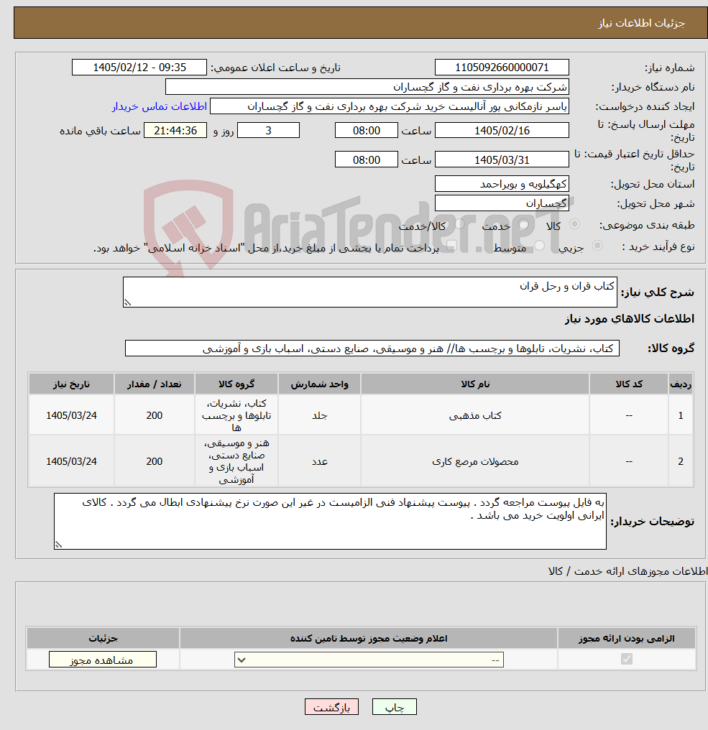Click the ردیف column header
Image resolution: width=708 pixels, height=730 pixels.
pos(681,384)
